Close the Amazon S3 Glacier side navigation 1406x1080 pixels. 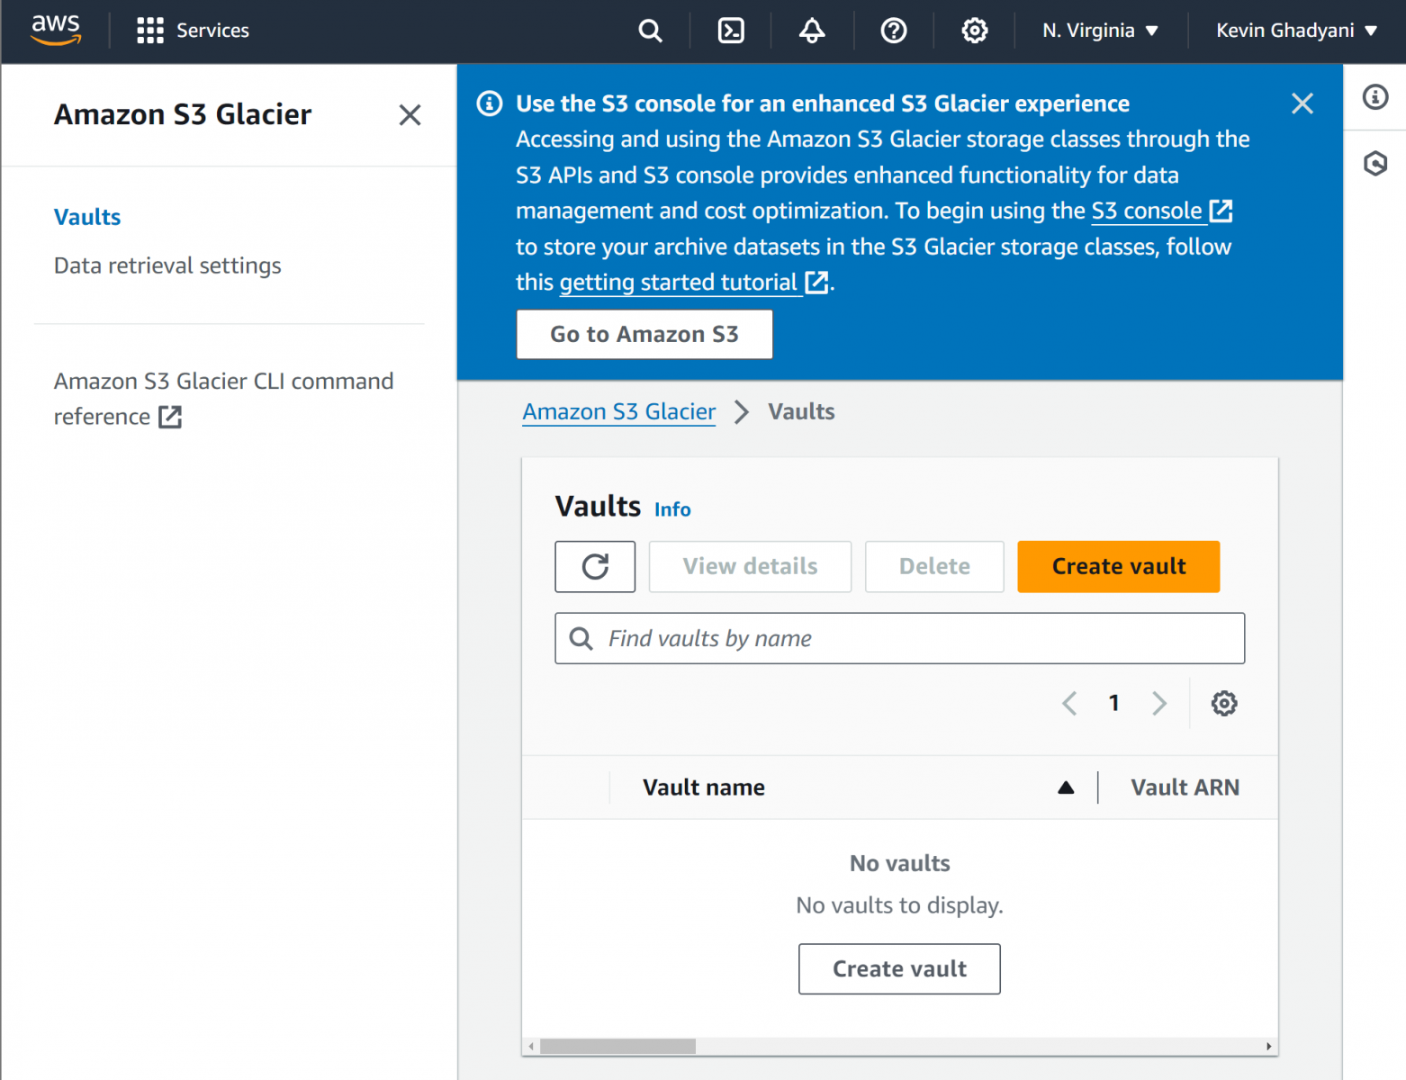[x=410, y=115]
